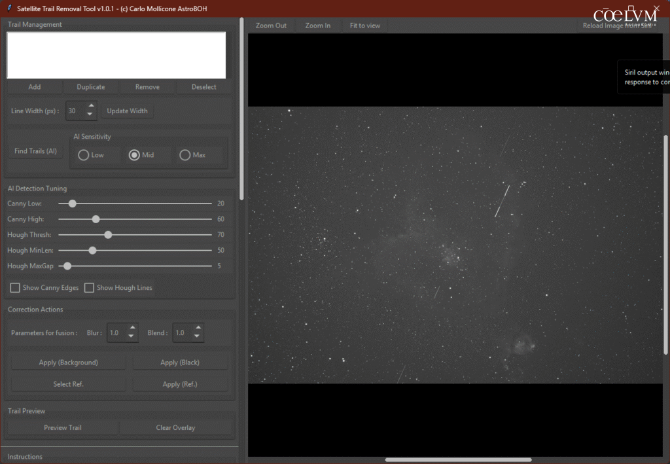Click the horizontal scrollbar under image
Screen dimensions: 670x464
(x=457, y=460)
